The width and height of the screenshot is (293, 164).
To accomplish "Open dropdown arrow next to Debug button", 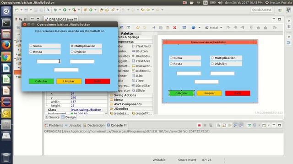I will [x=60, y=10].
